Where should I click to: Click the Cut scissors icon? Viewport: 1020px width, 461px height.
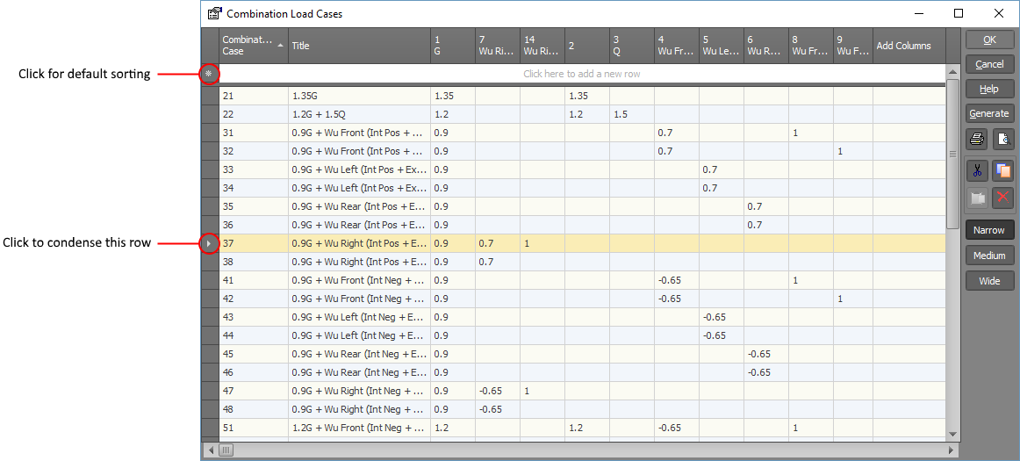click(x=977, y=170)
